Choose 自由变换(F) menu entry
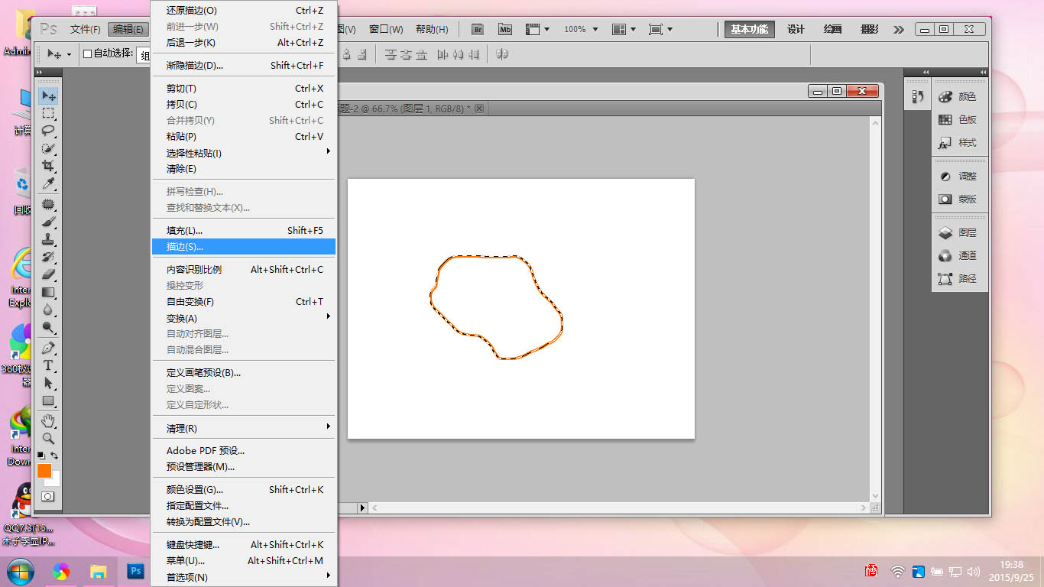 [x=243, y=302]
